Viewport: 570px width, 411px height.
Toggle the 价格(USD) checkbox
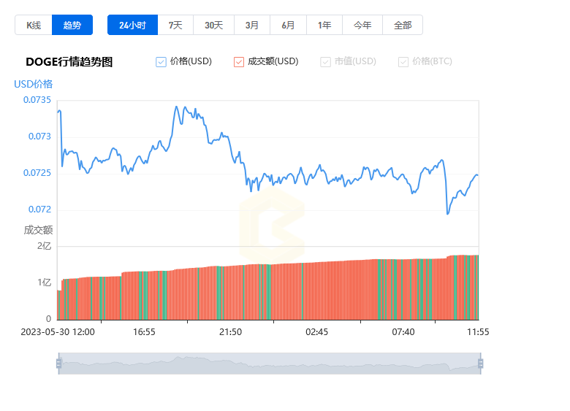pos(161,62)
